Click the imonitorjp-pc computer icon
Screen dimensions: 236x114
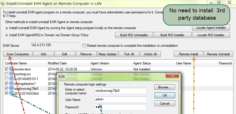pyautogui.click(x=12, y=74)
